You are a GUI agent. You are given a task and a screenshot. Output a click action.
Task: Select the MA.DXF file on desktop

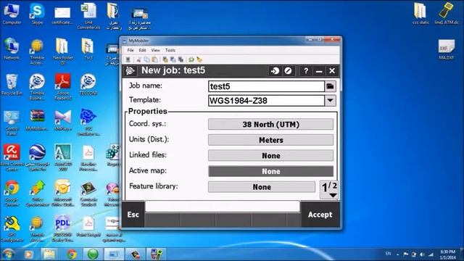click(x=447, y=49)
